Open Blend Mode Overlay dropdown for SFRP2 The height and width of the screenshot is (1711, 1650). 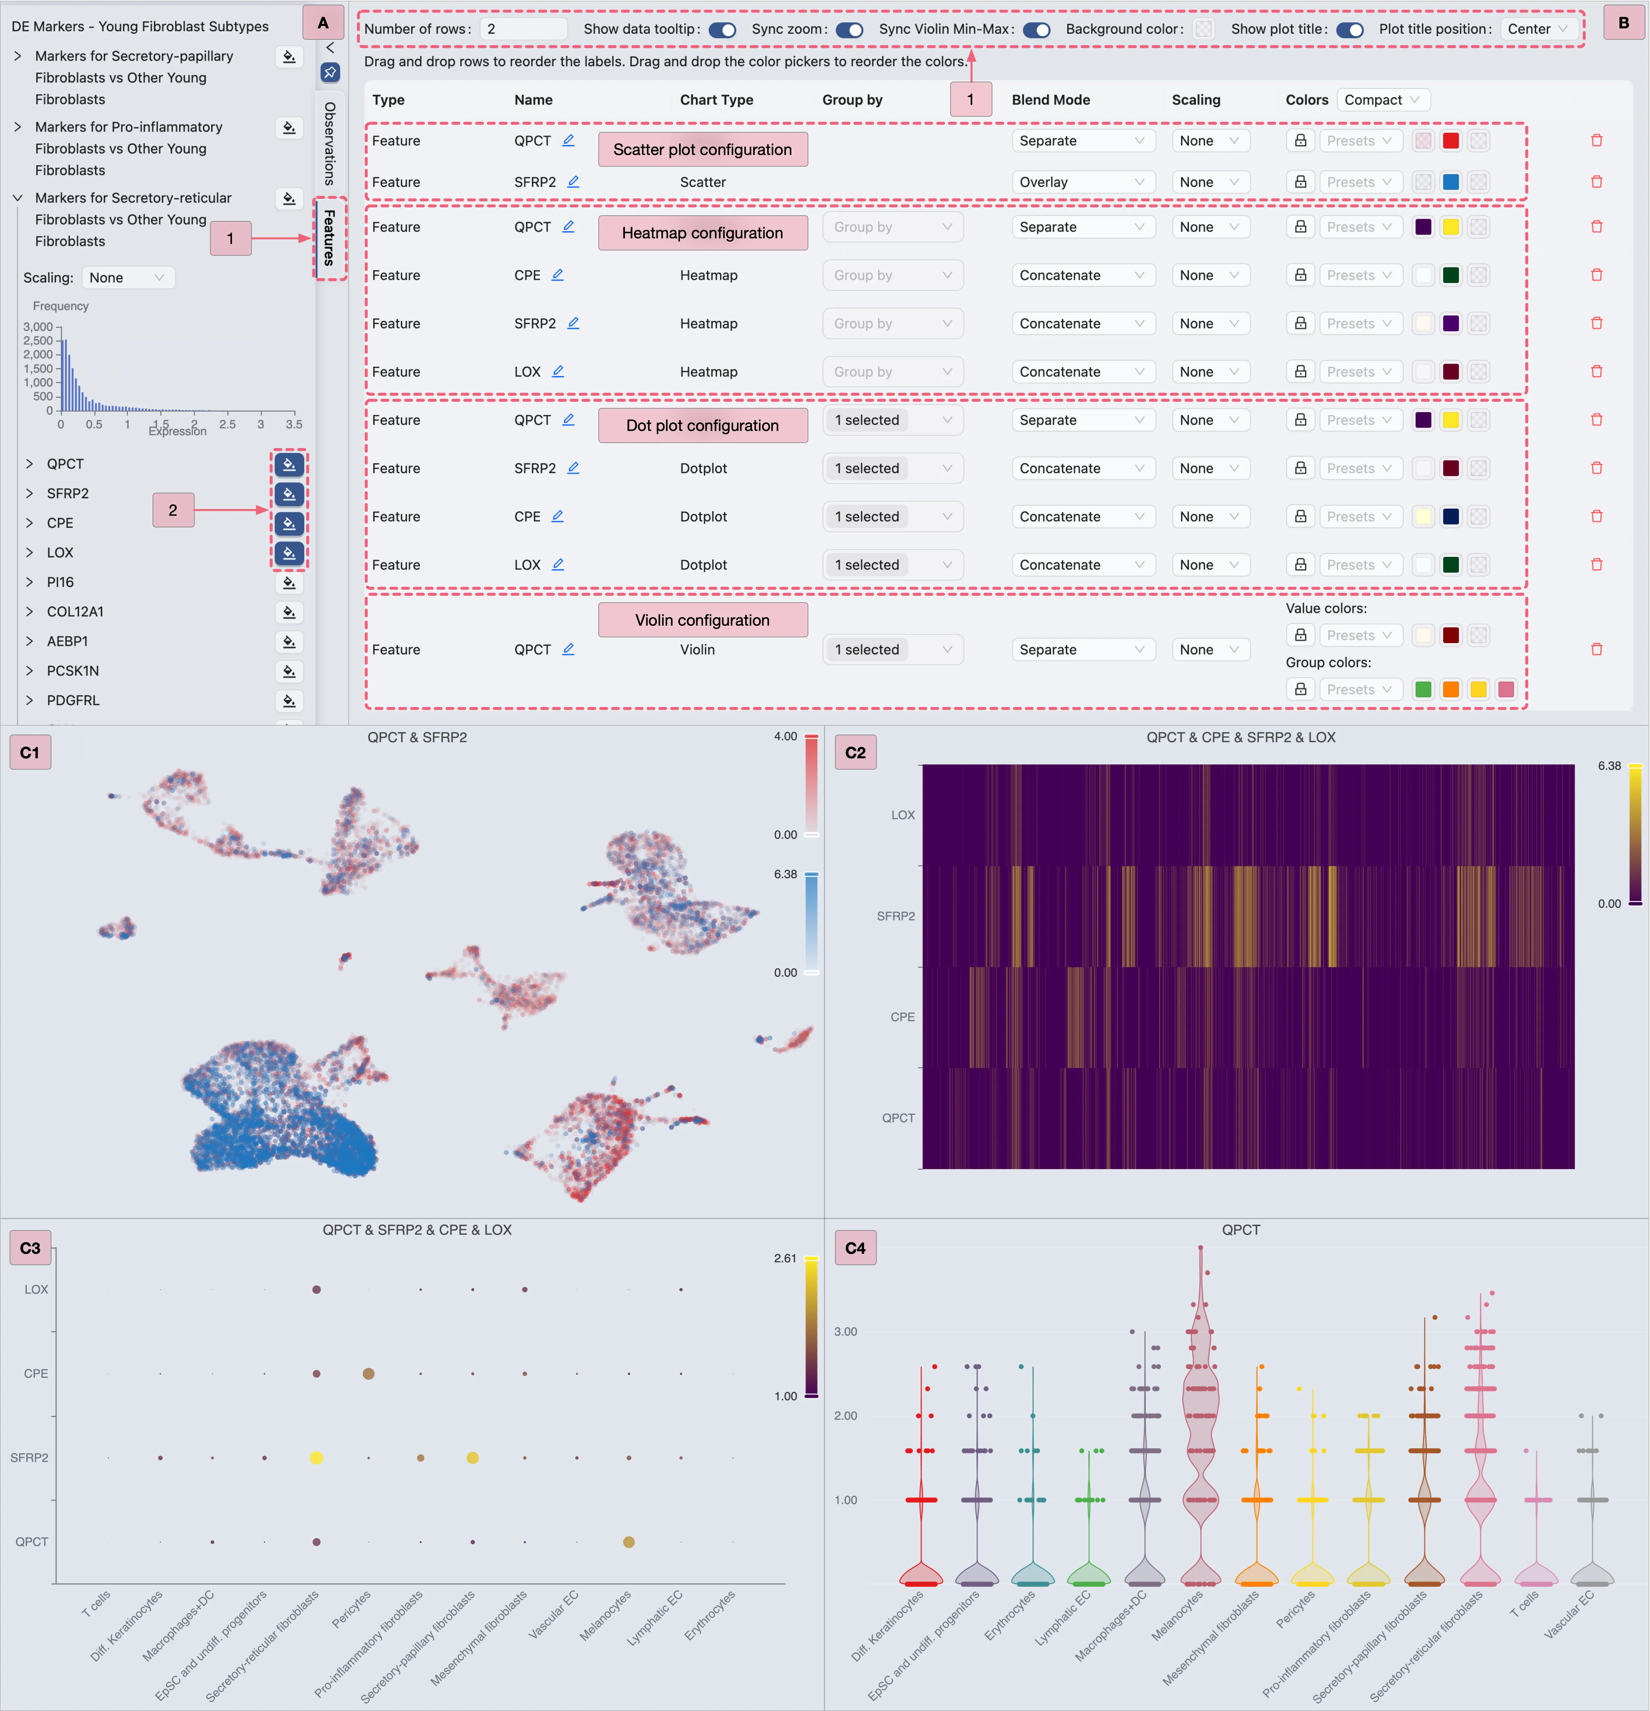coord(1082,182)
